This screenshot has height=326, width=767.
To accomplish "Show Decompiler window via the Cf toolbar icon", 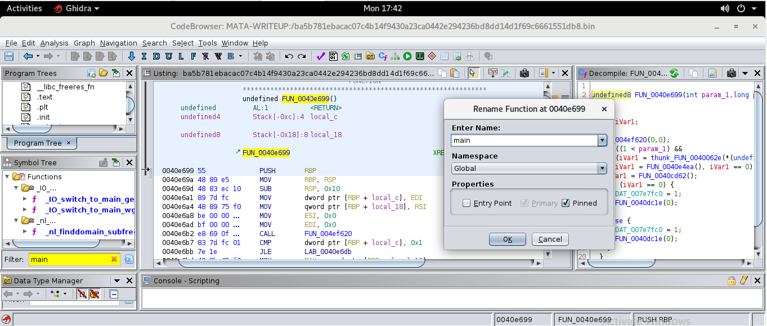I will point(383,56).
